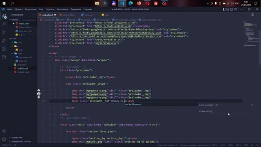Viewport: 261px width, 147px height.
Task: Open the Справка menu
Action: (88, 9)
